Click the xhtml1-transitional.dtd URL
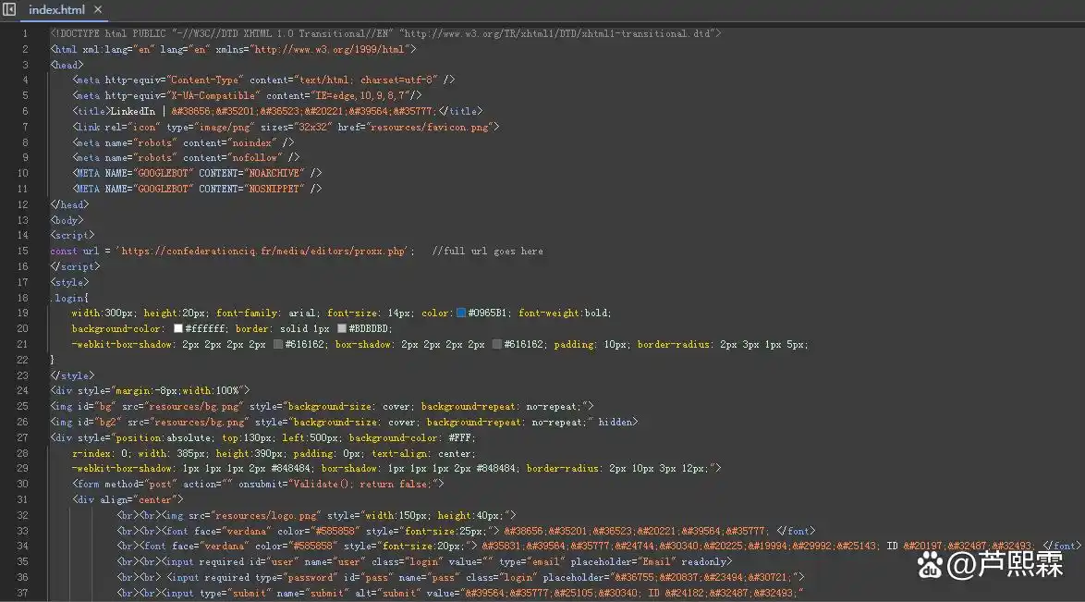 point(557,33)
